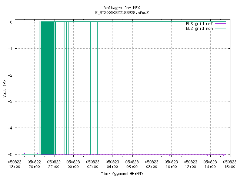Click the green ELS grid mon legend line
237x177 pixels.
(221, 28)
